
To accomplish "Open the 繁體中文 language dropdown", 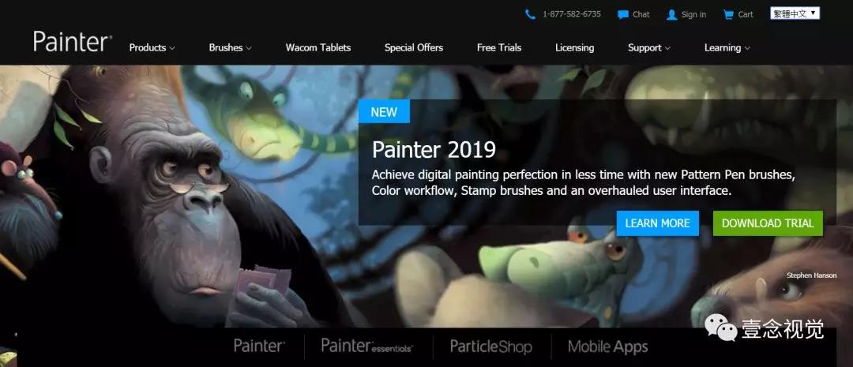I will tap(795, 13).
